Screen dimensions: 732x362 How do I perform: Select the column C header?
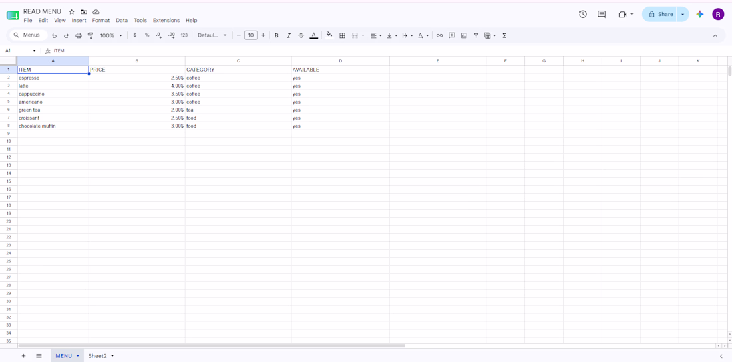238,61
